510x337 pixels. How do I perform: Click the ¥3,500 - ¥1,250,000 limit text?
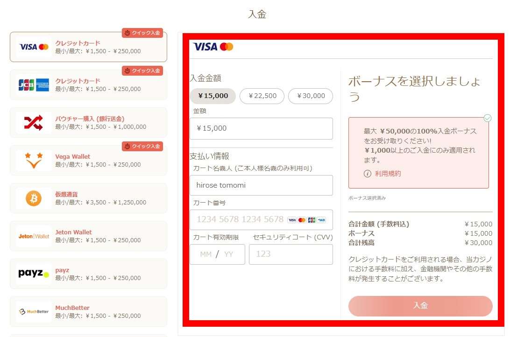[x=116, y=202]
